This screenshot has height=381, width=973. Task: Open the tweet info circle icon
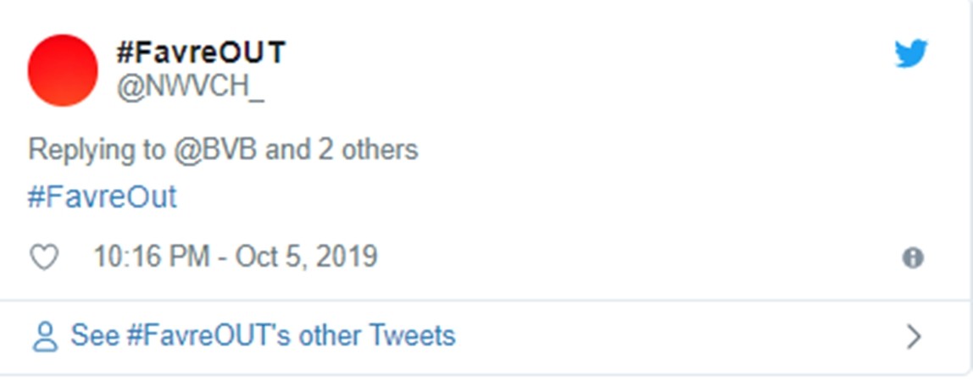point(913,258)
